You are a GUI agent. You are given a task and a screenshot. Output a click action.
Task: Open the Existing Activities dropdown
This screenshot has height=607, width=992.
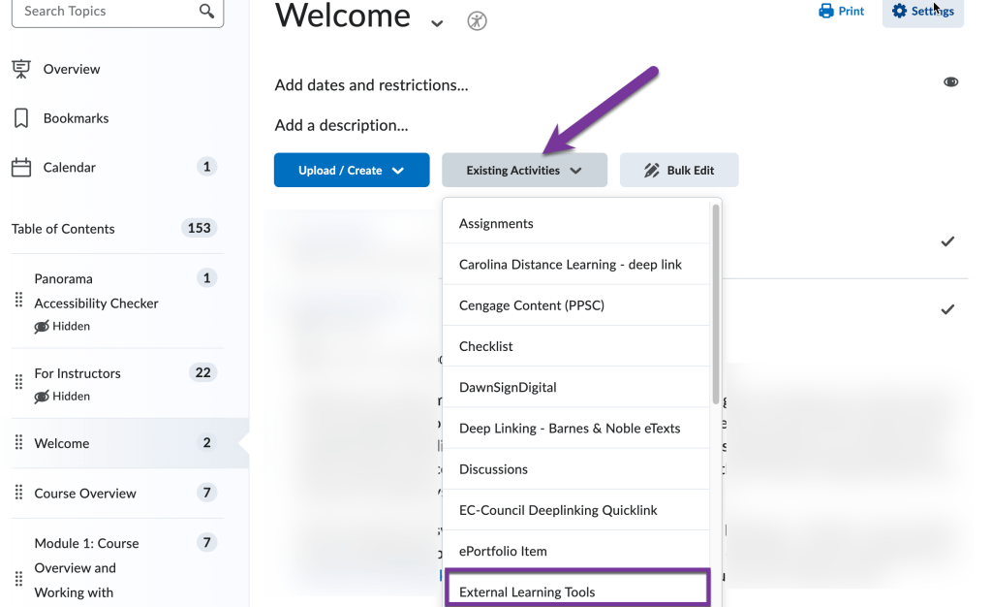pos(524,169)
